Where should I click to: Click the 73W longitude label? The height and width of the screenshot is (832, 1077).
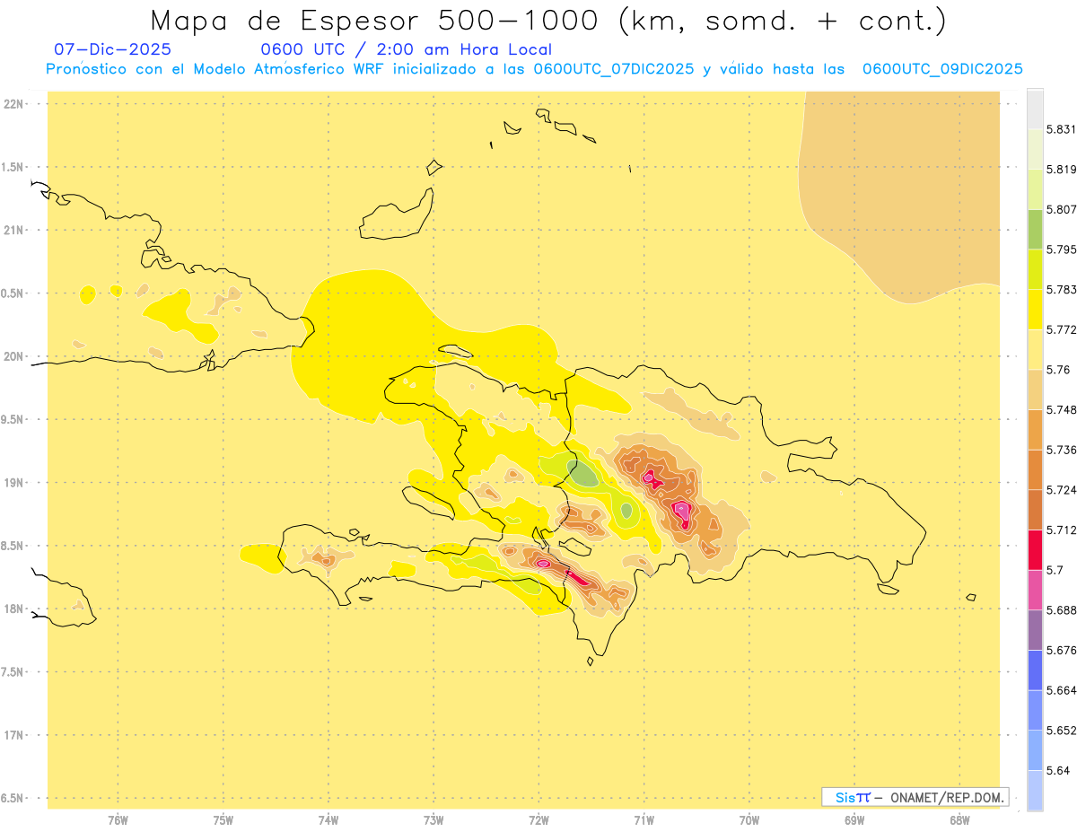point(433,820)
